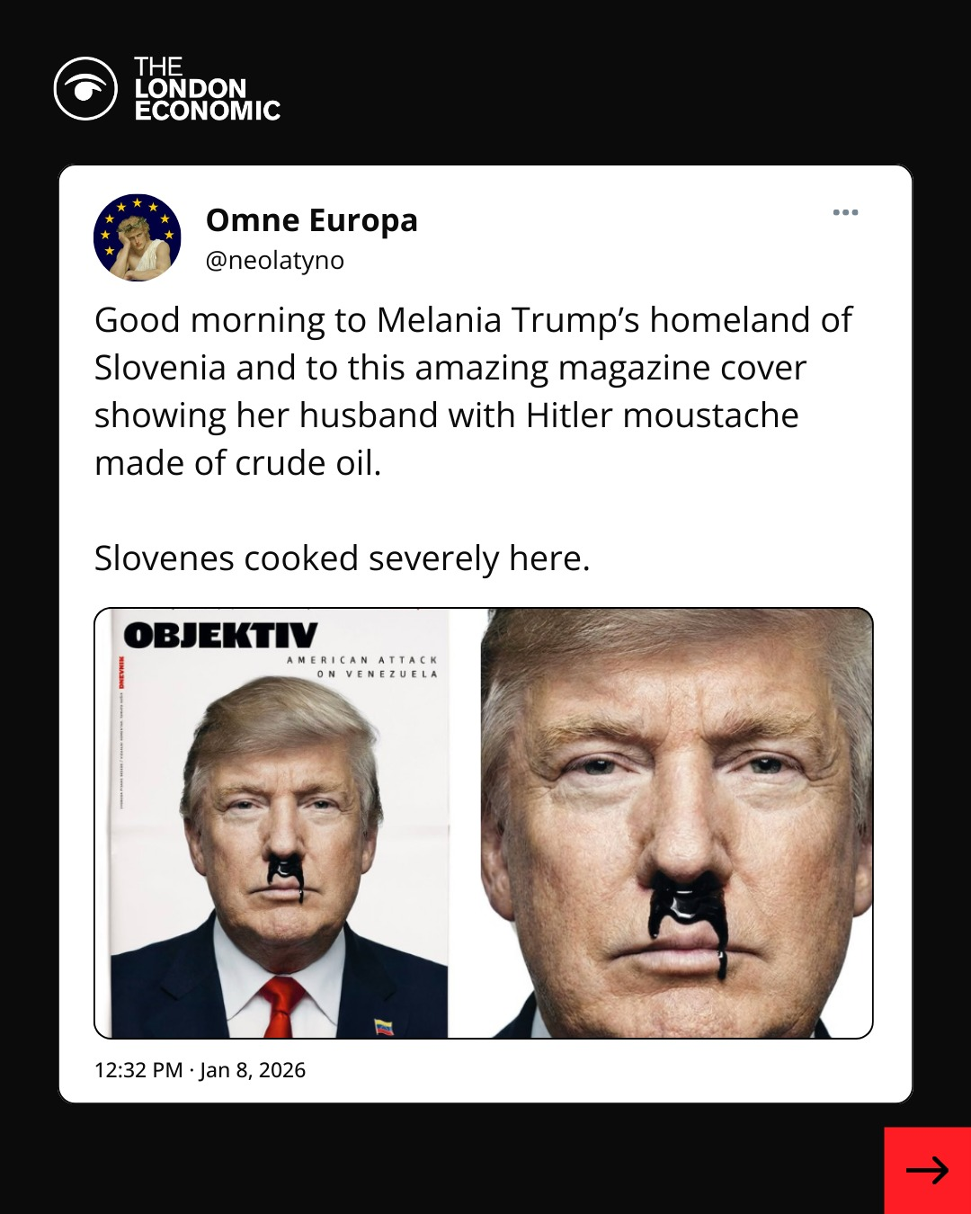This screenshot has width=971, height=1214.
Task: Click the red tie on magazine cover
Action: tap(281, 1005)
